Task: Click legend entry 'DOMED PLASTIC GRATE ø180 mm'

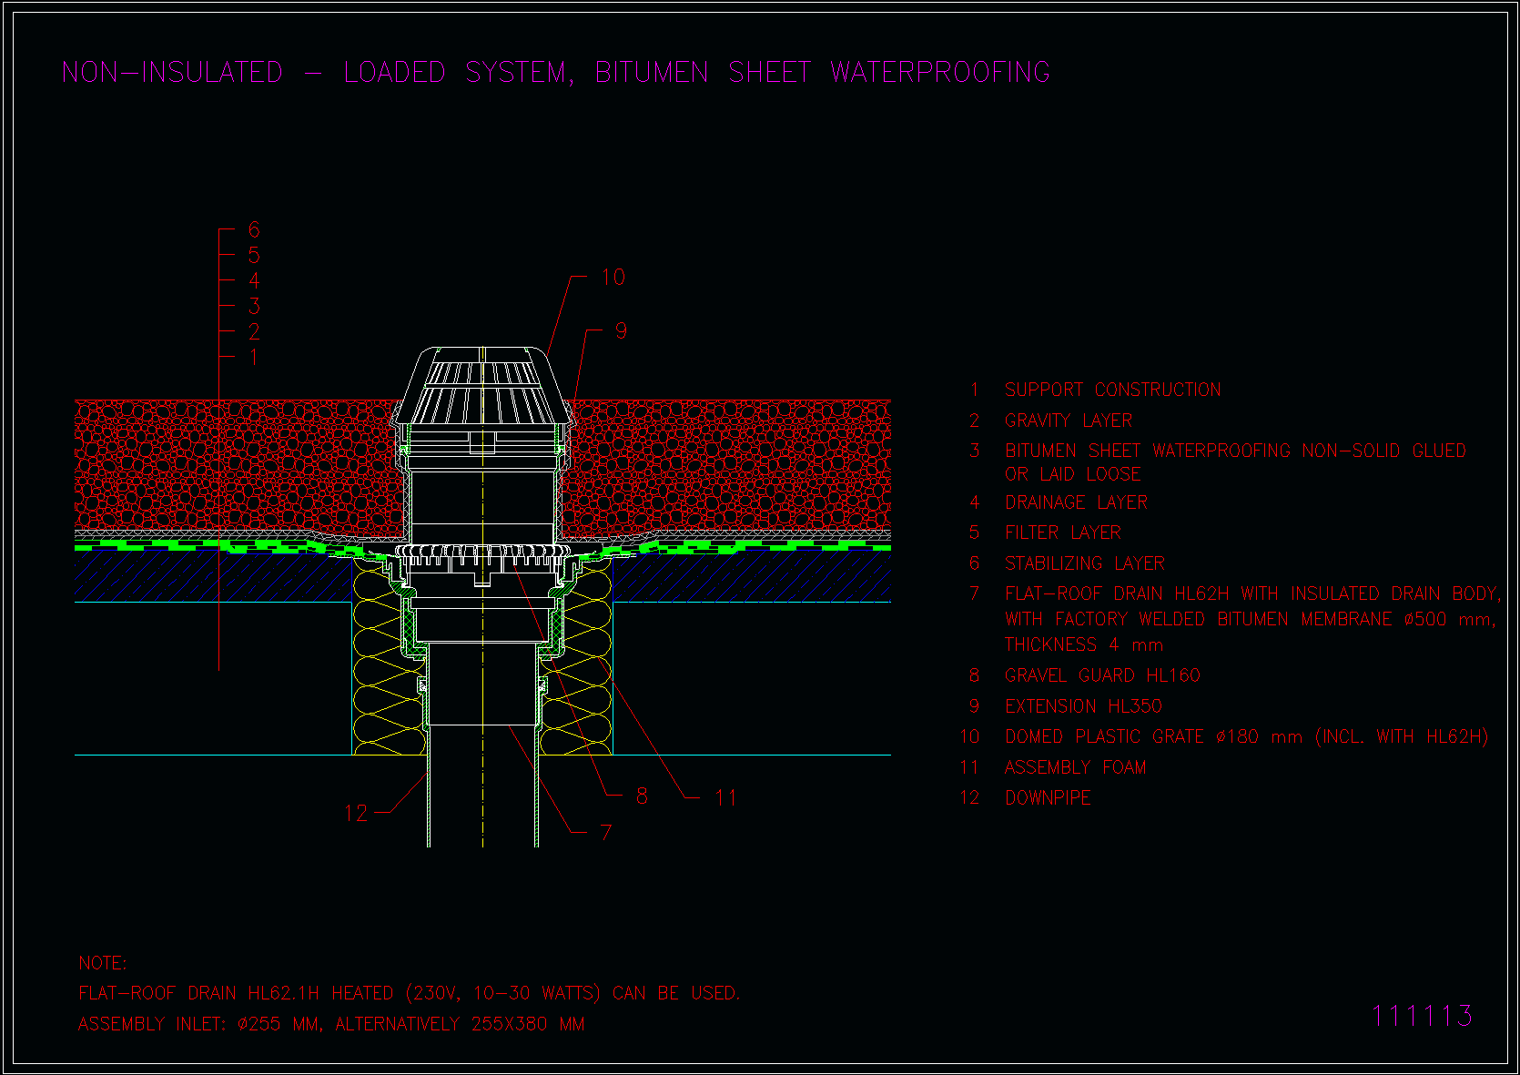Action: point(1246,736)
